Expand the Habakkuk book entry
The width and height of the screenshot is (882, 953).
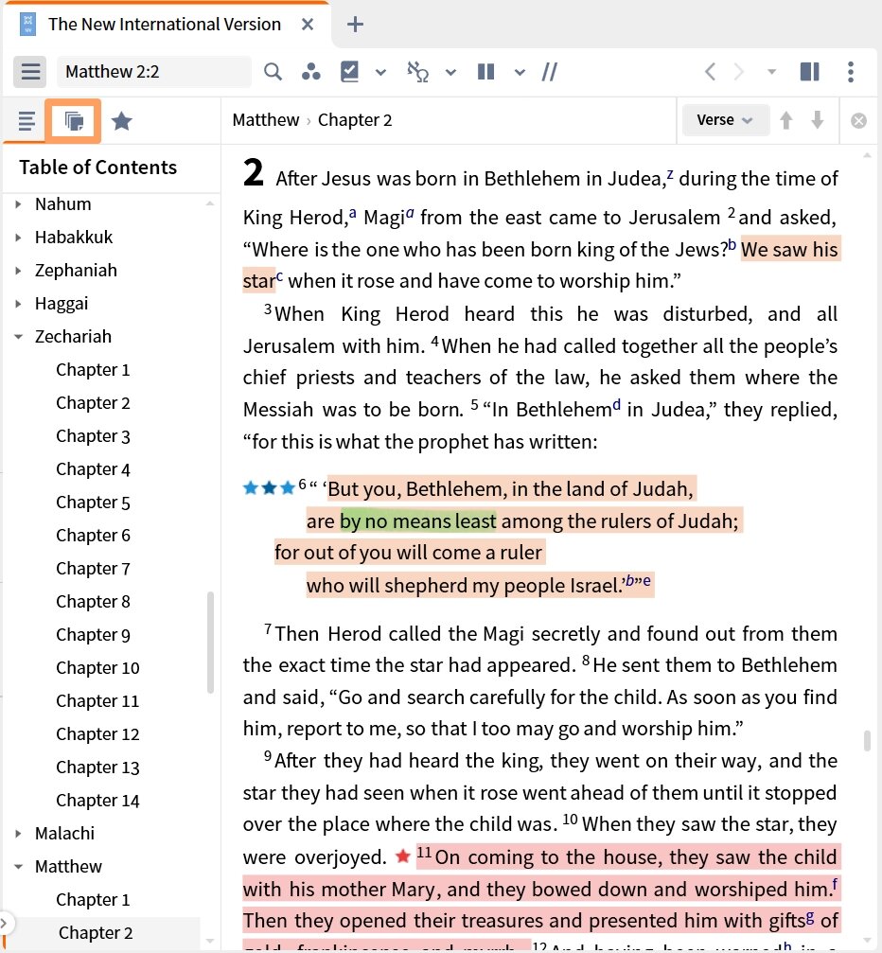pyautogui.click(x=18, y=237)
